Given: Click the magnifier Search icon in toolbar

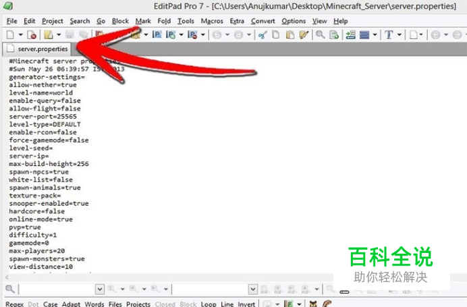Looking at the screenshot, I should click(320, 35).
